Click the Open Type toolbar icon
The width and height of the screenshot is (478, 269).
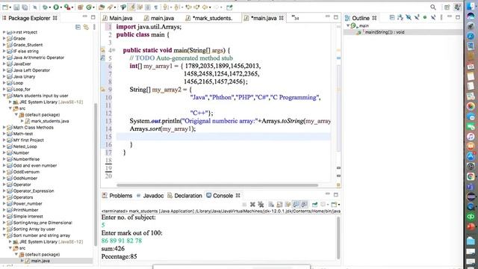tap(102, 7)
